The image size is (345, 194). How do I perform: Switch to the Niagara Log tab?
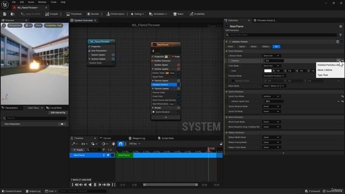[137, 138]
